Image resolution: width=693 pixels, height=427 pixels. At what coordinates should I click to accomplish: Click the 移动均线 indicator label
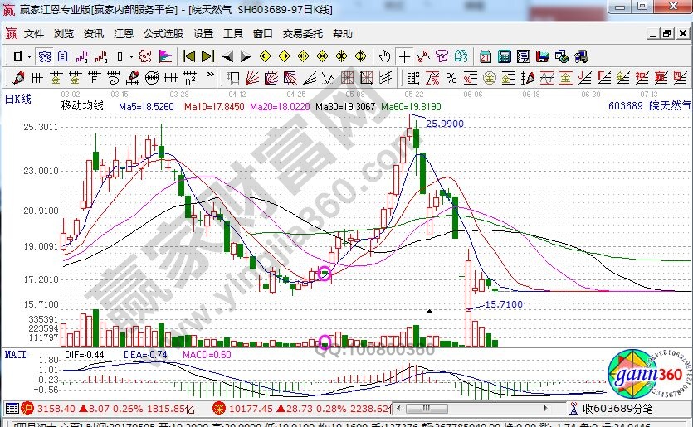click(x=82, y=106)
